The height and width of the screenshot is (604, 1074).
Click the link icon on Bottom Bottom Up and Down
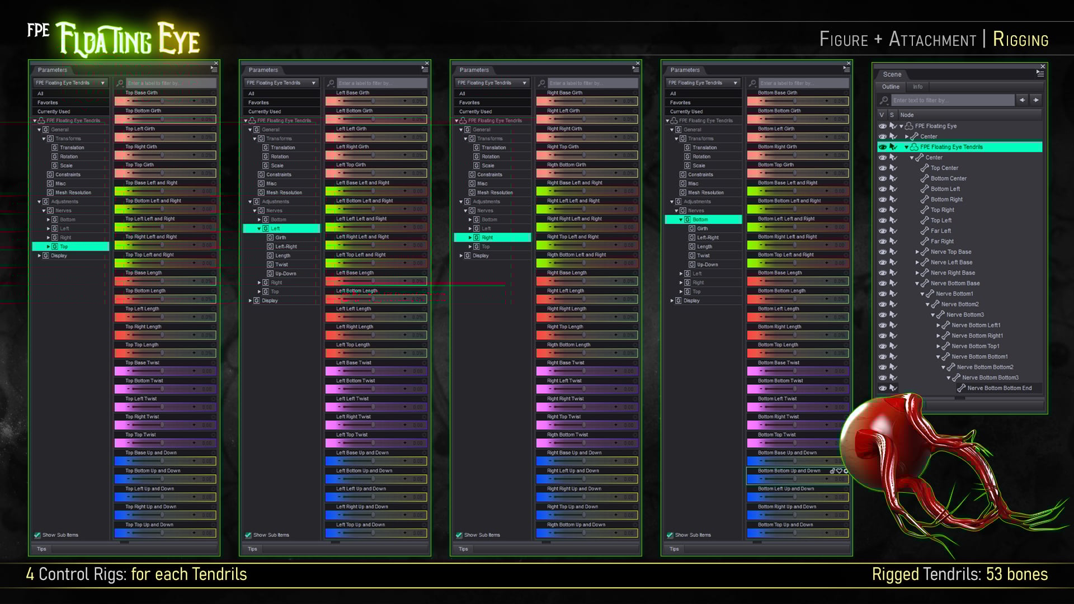click(x=832, y=471)
